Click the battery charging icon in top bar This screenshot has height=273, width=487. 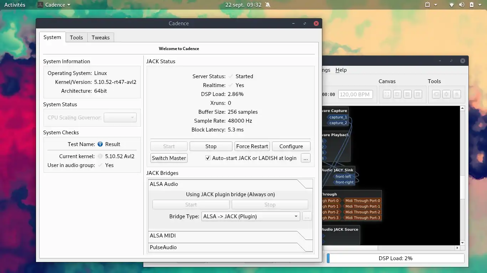click(x=472, y=5)
